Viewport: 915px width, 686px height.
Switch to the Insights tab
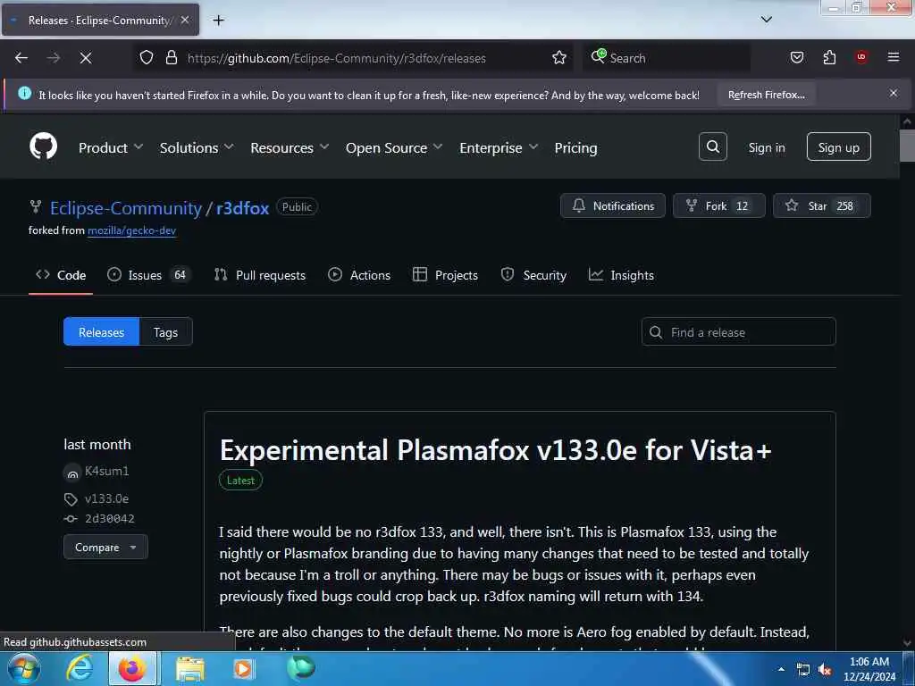tap(621, 275)
